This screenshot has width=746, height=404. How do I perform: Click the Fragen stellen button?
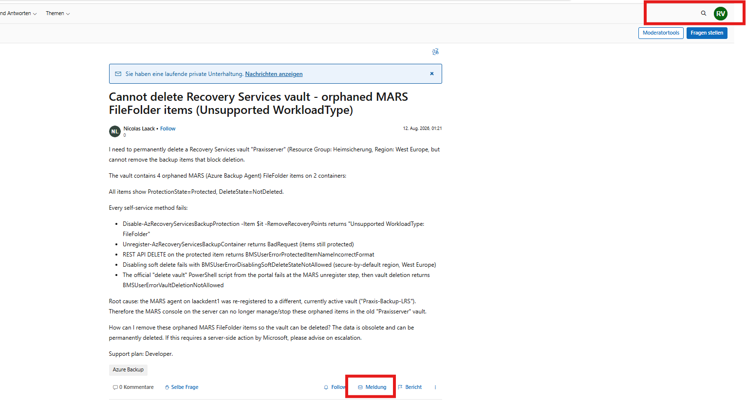(707, 33)
